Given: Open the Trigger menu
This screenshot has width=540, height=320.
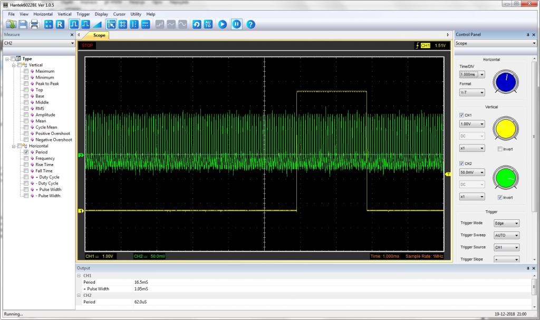Looking at the screenshot, I should [83, 14].
